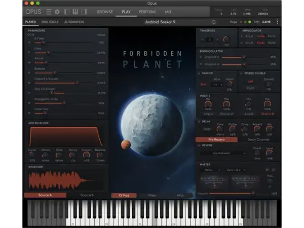Toggle the Delay power button
The height and width of the screenshot is (228, 304).
click(x=199, y=122)
